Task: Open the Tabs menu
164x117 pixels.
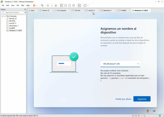Action: (22, 5)
